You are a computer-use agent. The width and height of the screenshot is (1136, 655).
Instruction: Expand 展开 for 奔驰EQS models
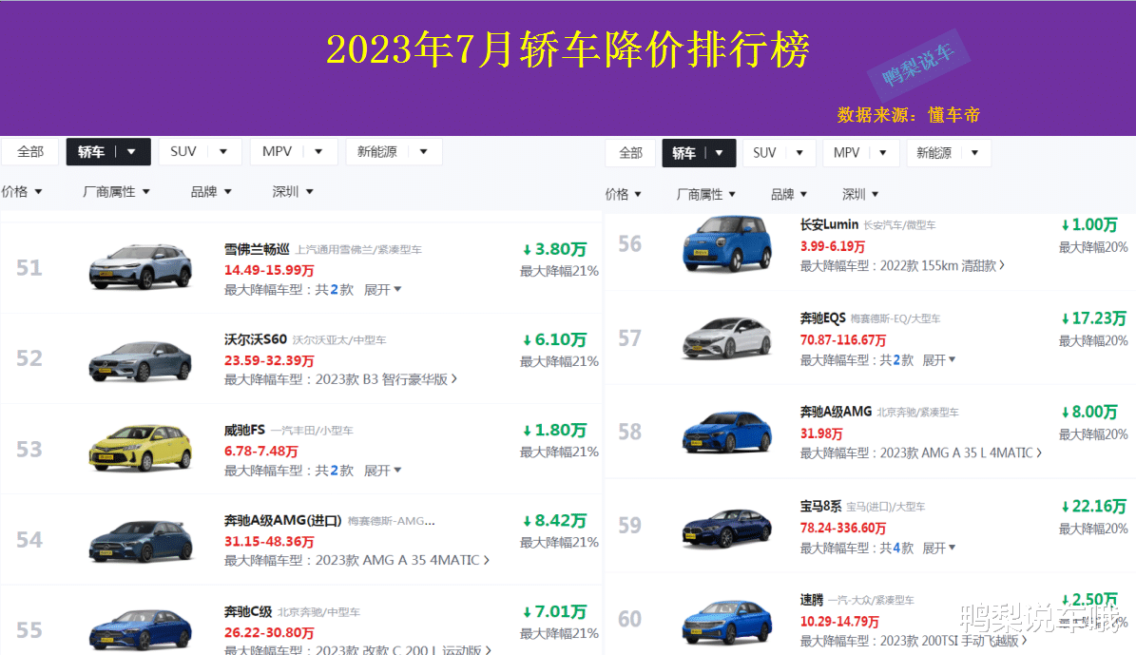(x=939, y=360)
